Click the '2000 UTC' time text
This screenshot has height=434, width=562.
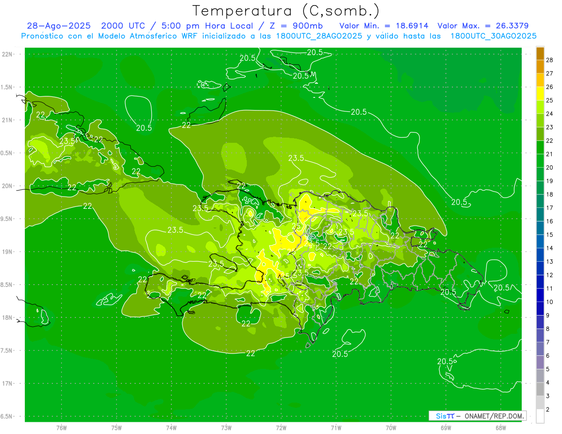pos(123,26)
